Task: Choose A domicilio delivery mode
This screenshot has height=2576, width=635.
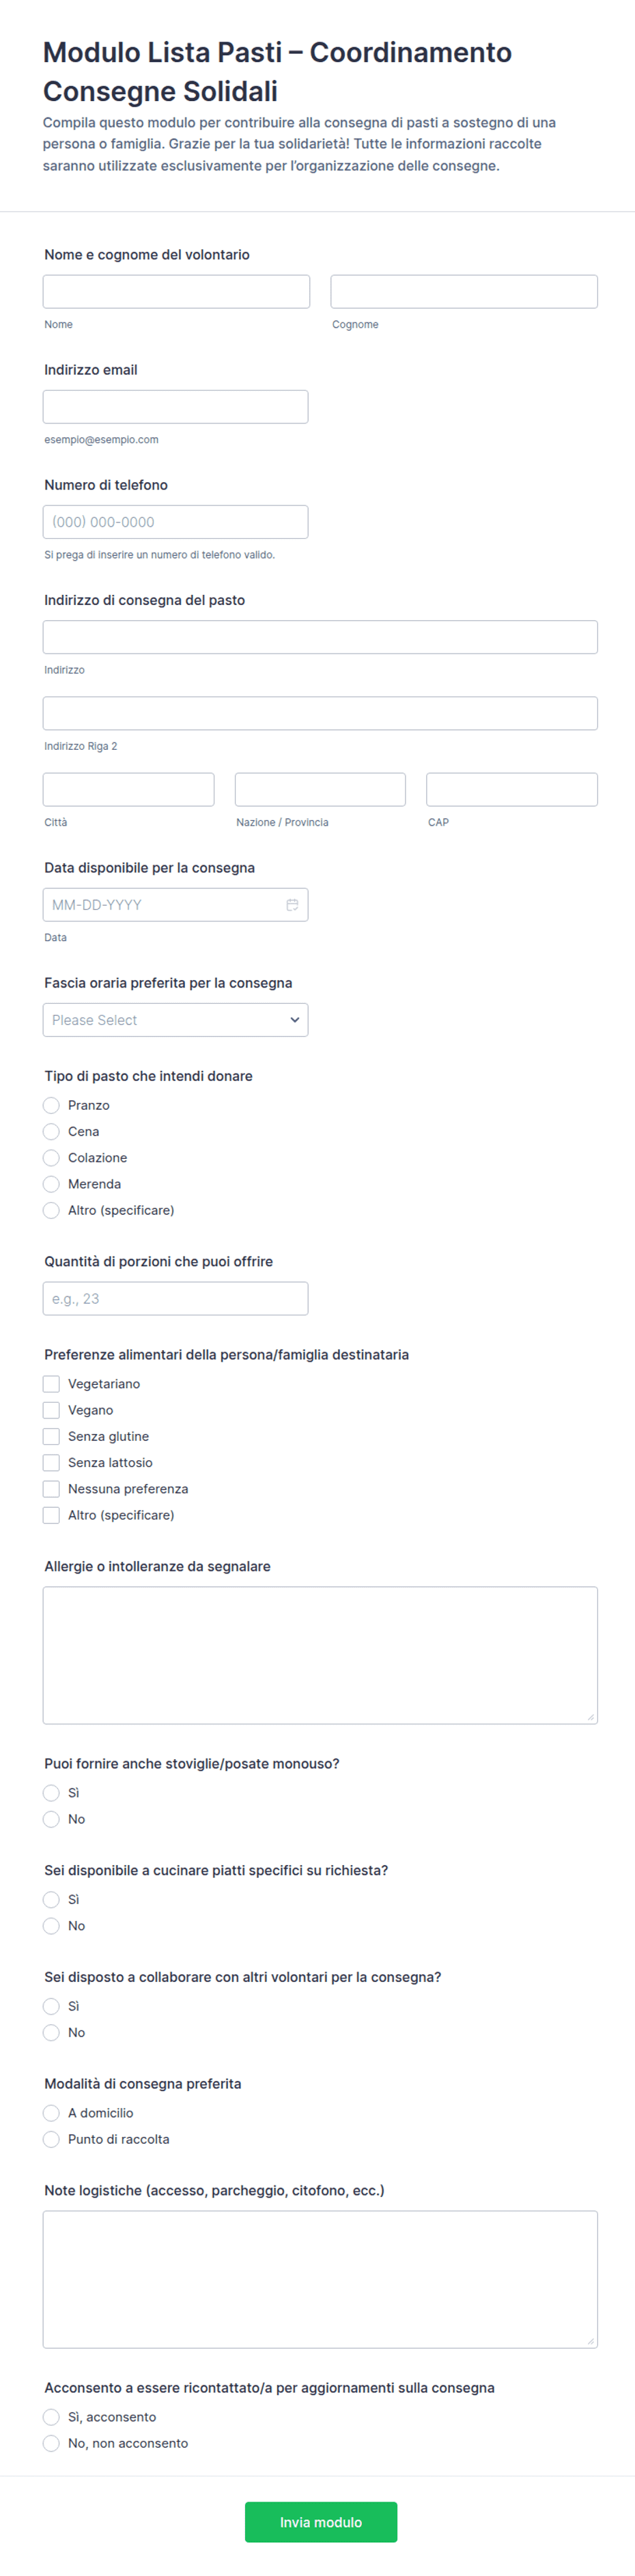Action: pos(51,2113)
